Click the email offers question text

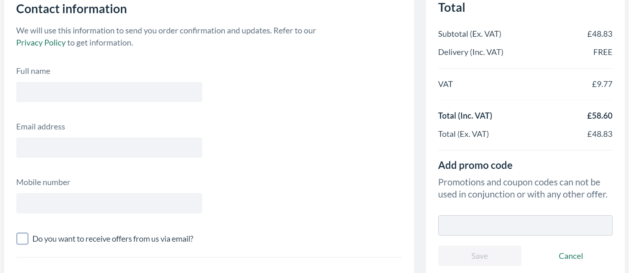[113, 239]
